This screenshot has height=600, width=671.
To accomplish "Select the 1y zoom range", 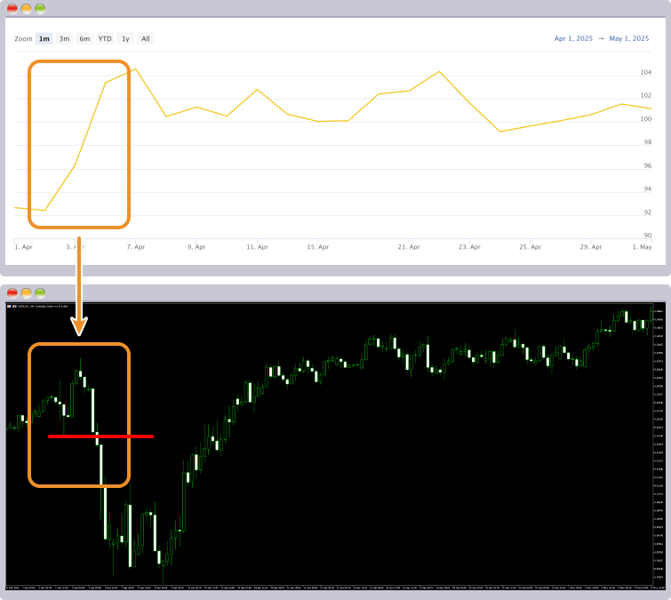I will point(125,39).
